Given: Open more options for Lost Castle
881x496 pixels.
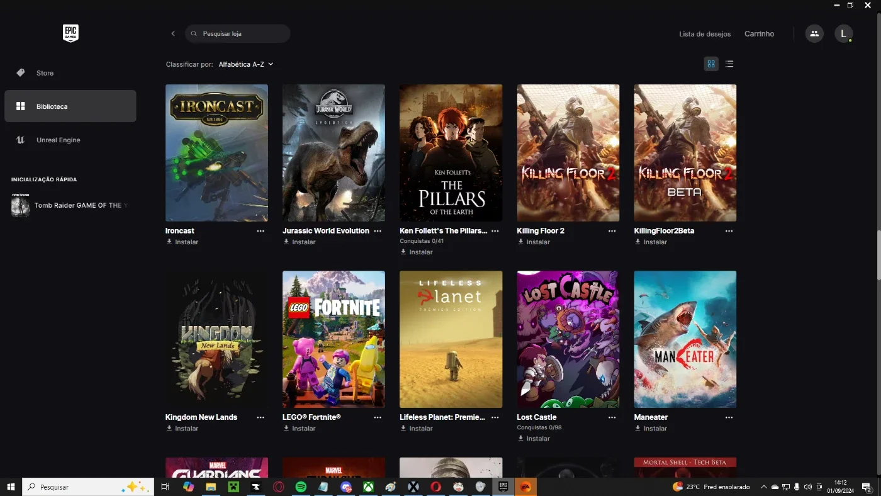Looking at the screenshot, I should pyautogui.click(x=612, y=417).
